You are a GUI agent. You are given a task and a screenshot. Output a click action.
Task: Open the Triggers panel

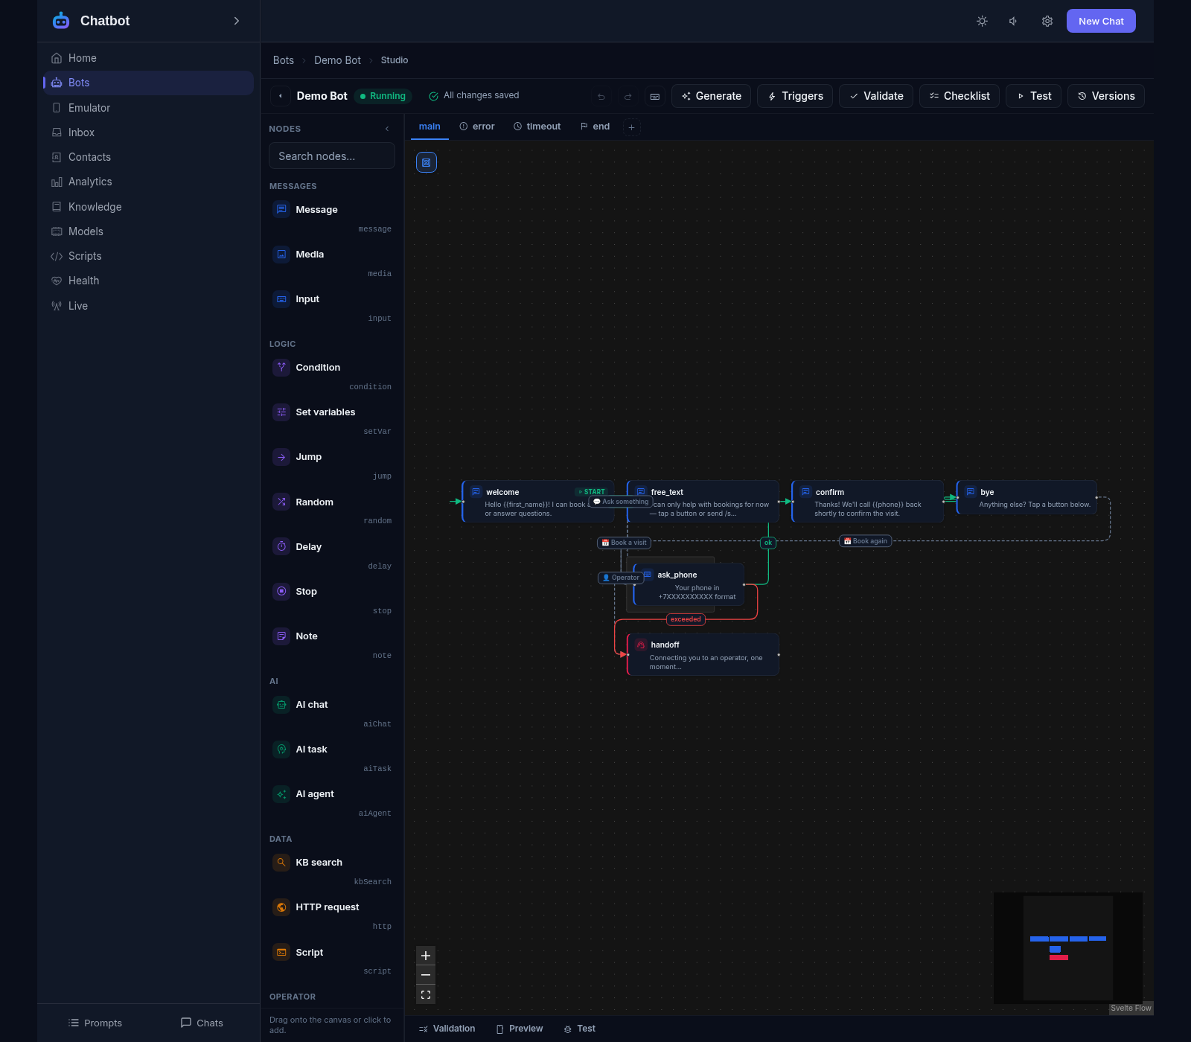click(795, 96)
